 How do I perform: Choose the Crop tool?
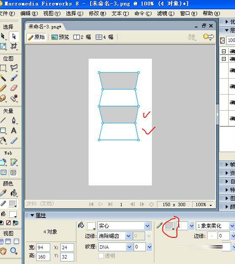pyautogui.click(x=14, y=46)
